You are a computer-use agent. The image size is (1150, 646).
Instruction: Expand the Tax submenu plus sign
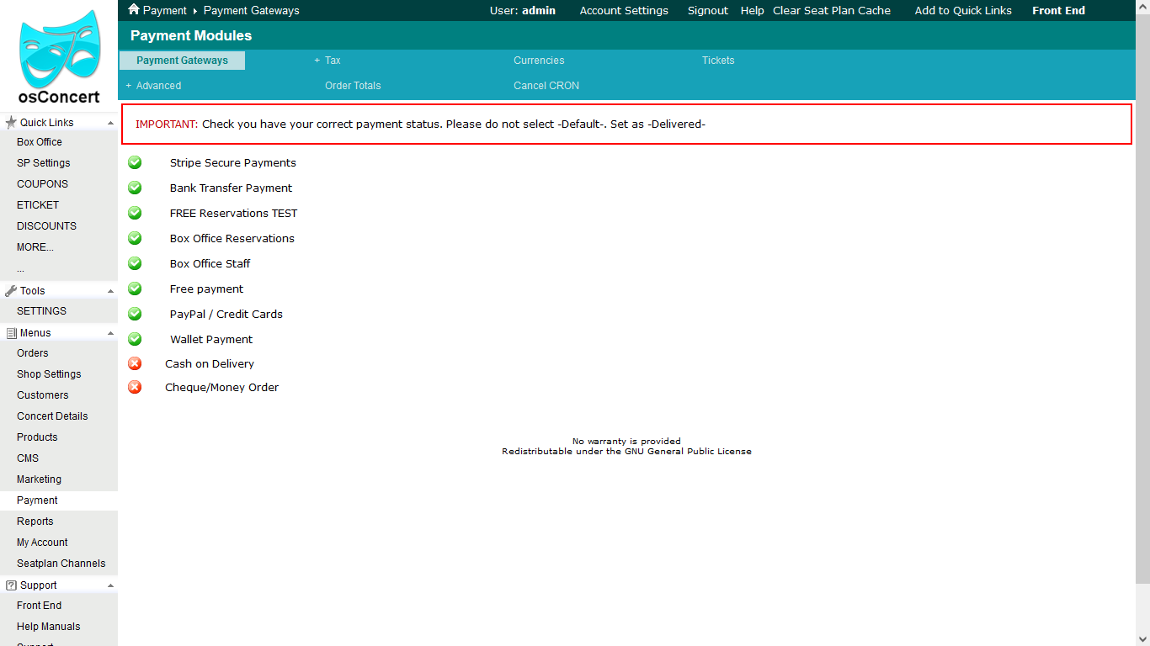click(x=317, y=61)
